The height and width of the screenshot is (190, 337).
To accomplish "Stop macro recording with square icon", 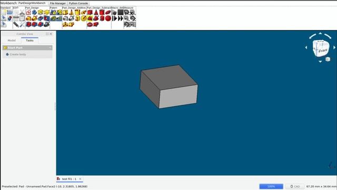I will (x=121, y=12).
